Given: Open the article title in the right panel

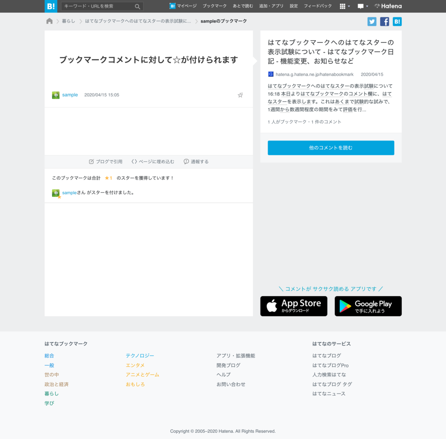Looking at the screenshot, I should pos(331,51).
